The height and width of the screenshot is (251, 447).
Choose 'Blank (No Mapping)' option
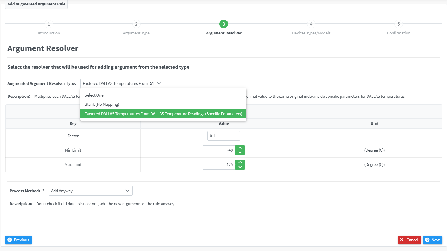tap(163, 104)
